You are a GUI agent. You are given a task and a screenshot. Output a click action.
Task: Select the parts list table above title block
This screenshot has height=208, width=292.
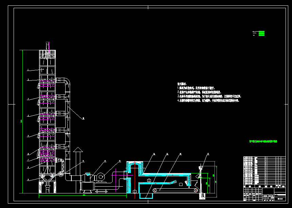[264, 171]
